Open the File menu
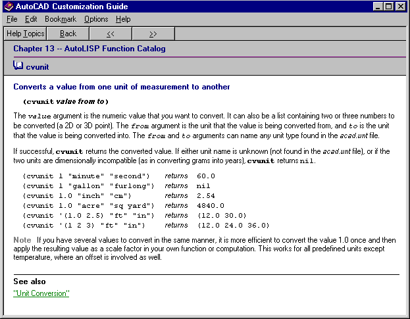Screen dimensions: 410x319 click(12, 19)
